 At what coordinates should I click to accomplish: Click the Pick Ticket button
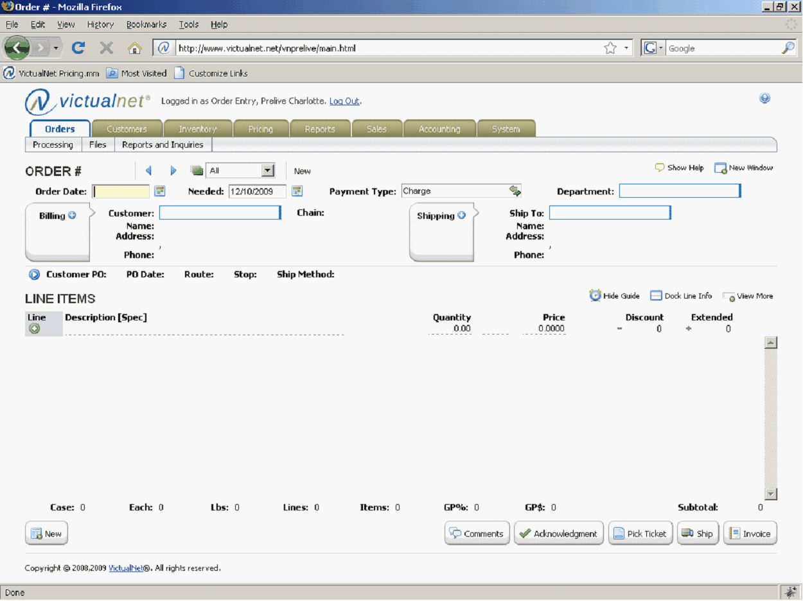pyautogui.click(x=640, y=534)
